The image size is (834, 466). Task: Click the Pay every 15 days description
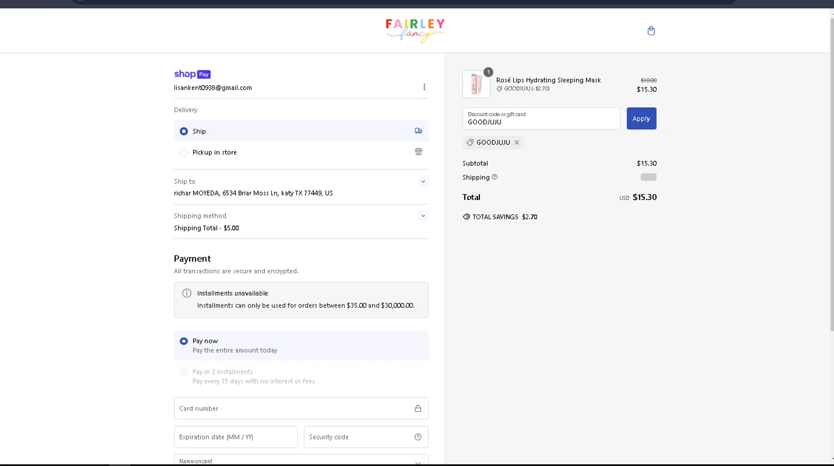pyautogui.click(x=254, y=382)
